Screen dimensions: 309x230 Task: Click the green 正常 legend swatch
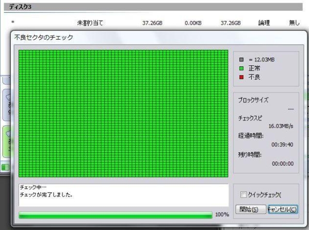[x=241, y=68]
